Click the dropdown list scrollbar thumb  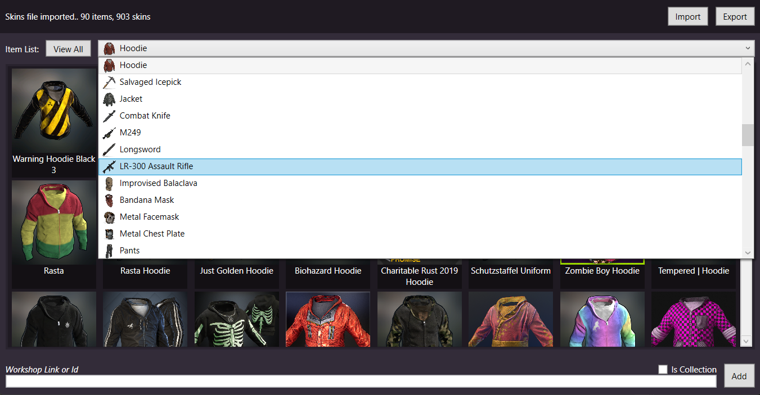[747, 135]
